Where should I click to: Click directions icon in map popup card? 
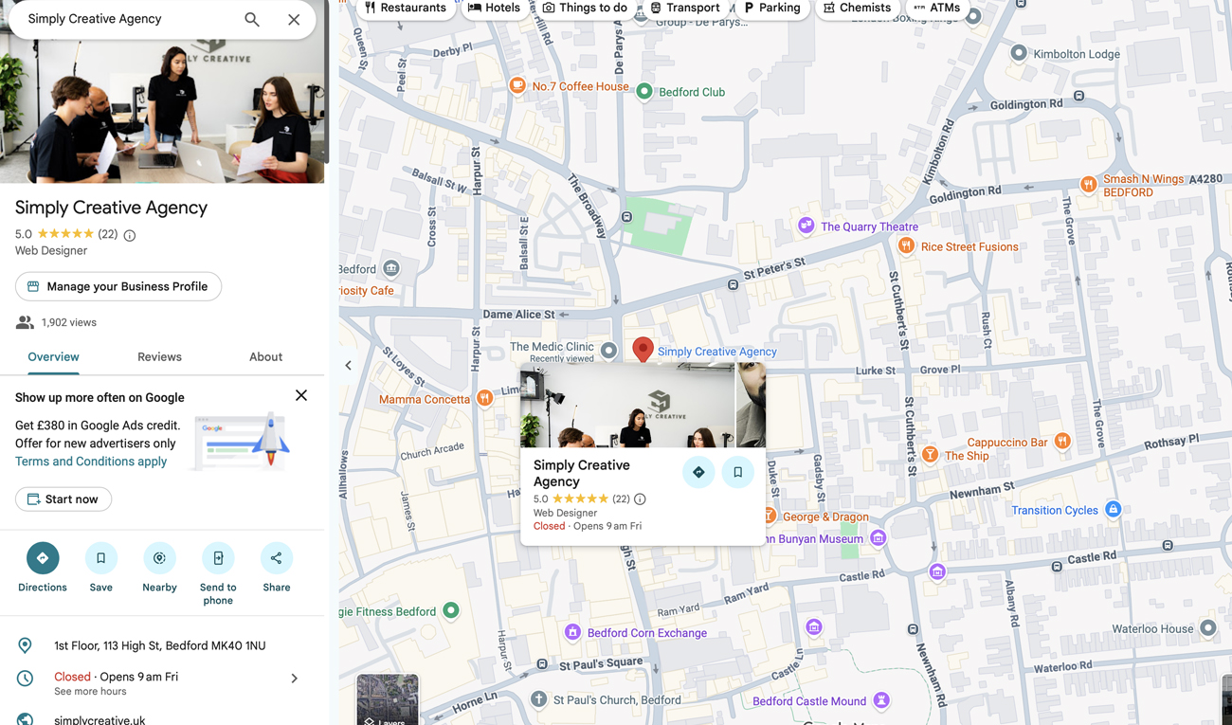698,472
